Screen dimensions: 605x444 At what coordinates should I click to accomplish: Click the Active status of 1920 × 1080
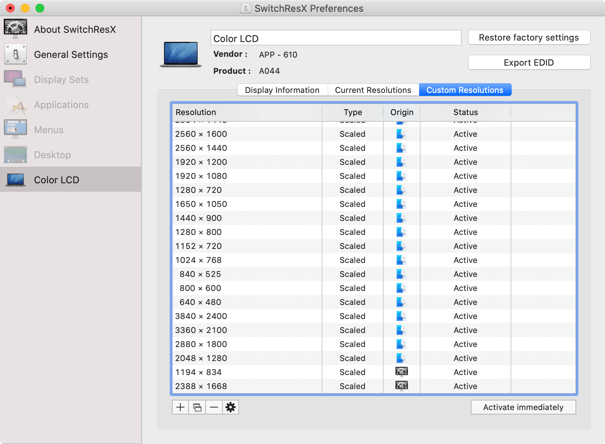click(466, 176)
